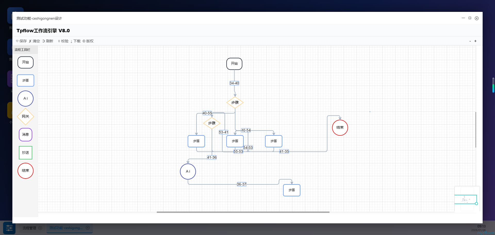Choose the red 结束 end node tool

click(x=26, y=171)
